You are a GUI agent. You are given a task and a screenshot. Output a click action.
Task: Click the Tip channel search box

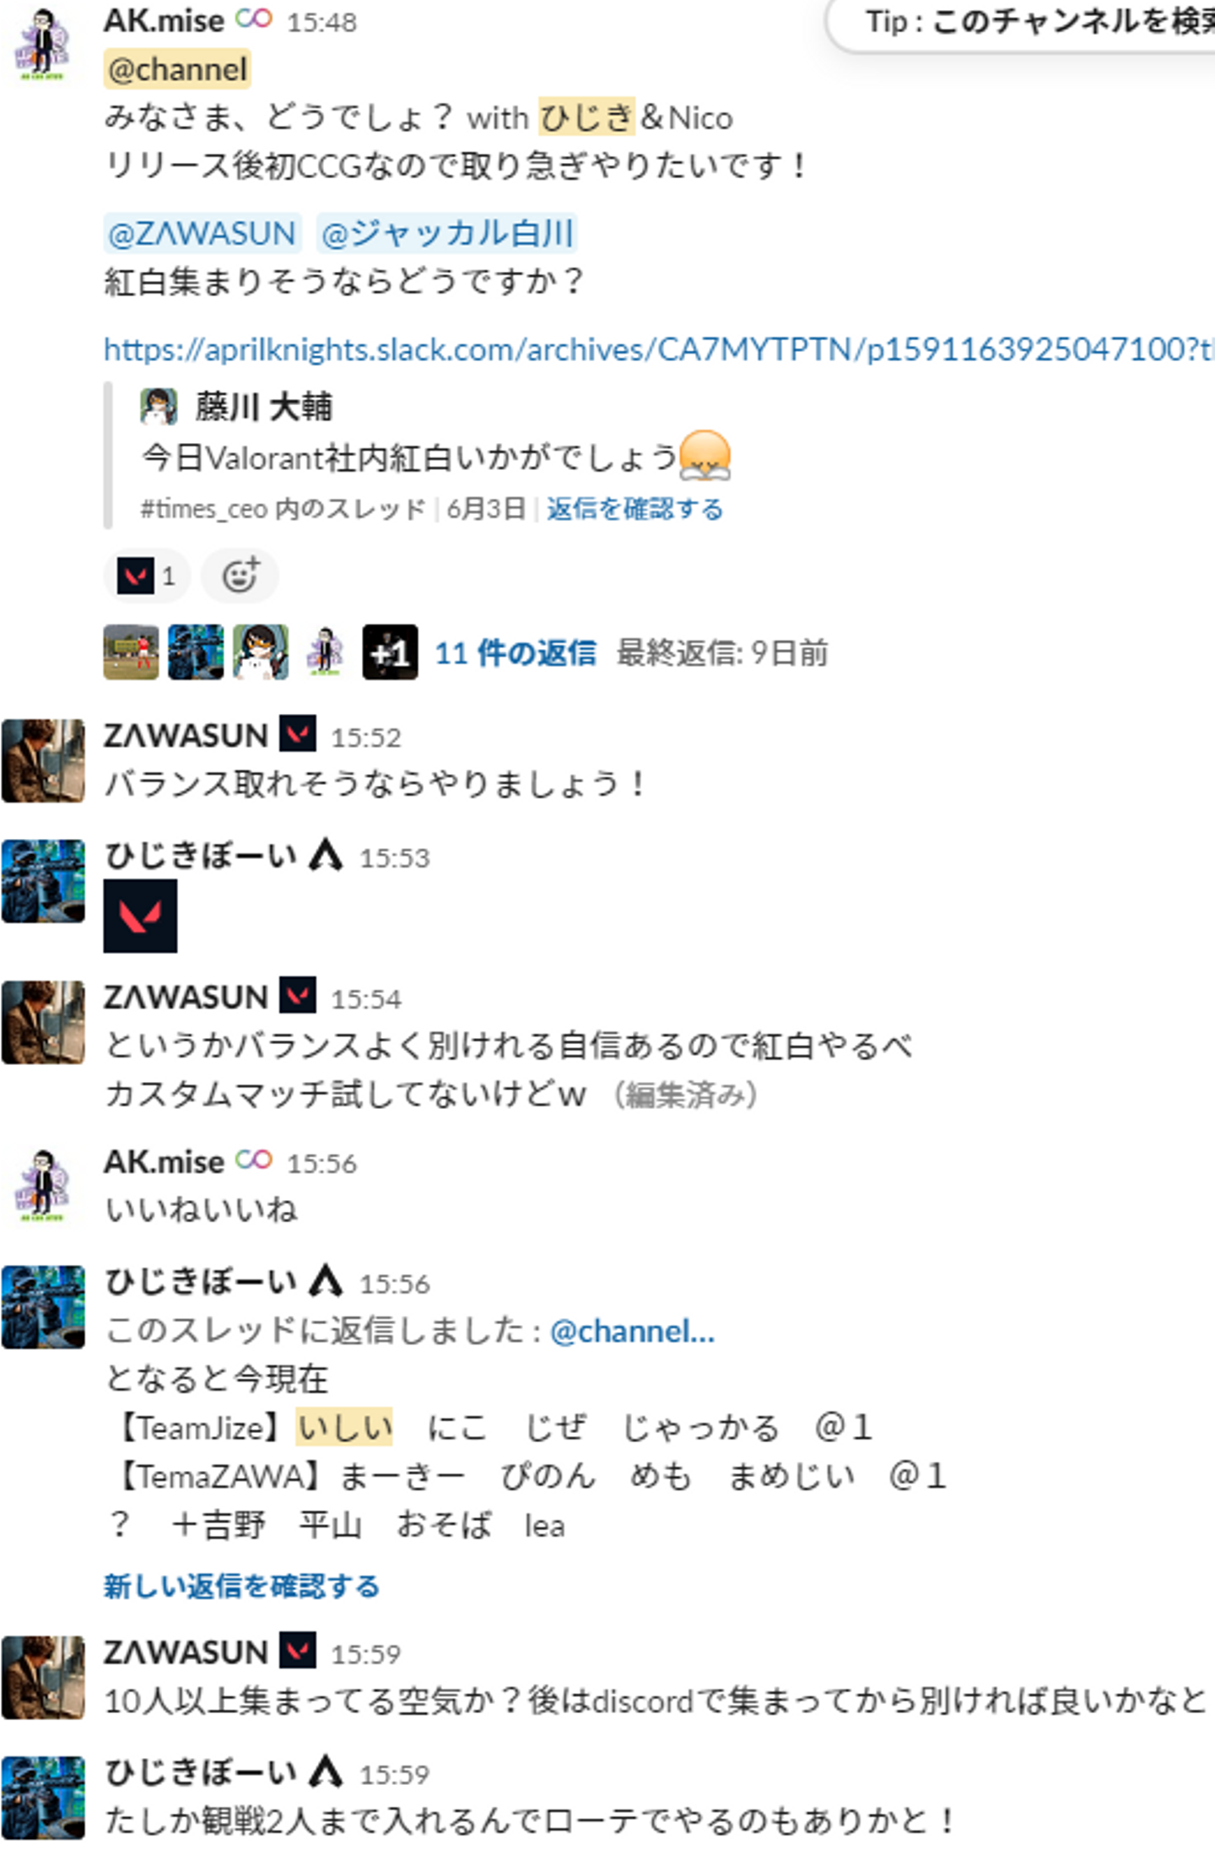[1022, 24]
